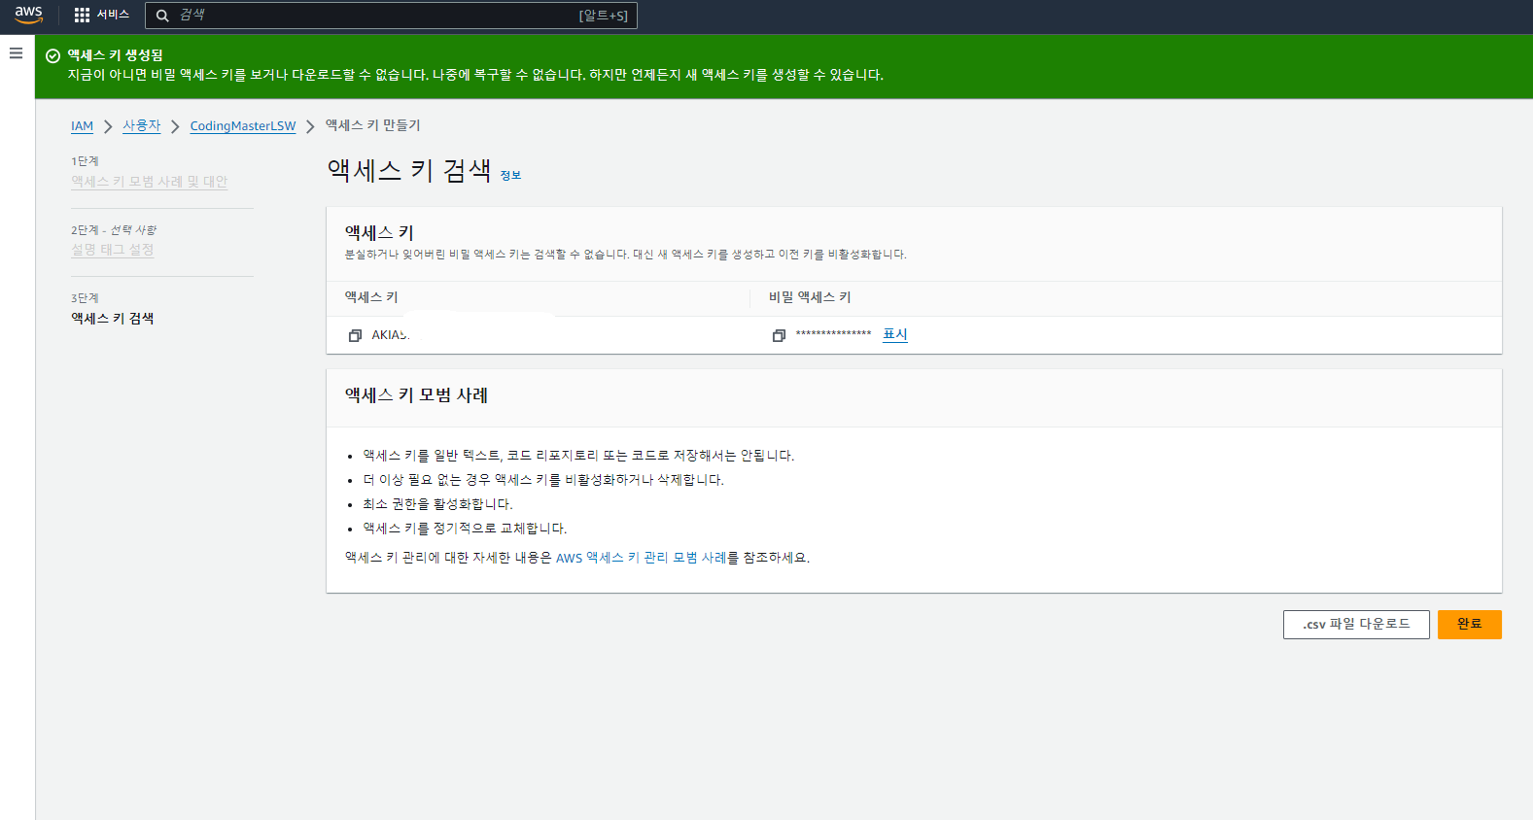Open AWS 액세스 키 관리 모범 사례 link

click(641, 558)
